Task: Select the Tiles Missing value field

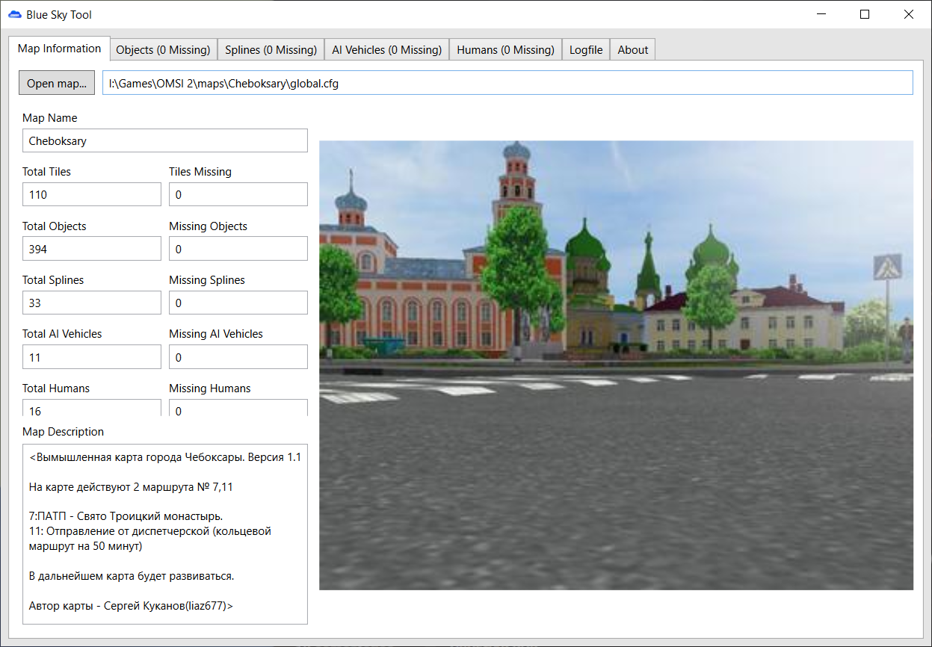Action: pyautogui.click(x=238, y=194)
